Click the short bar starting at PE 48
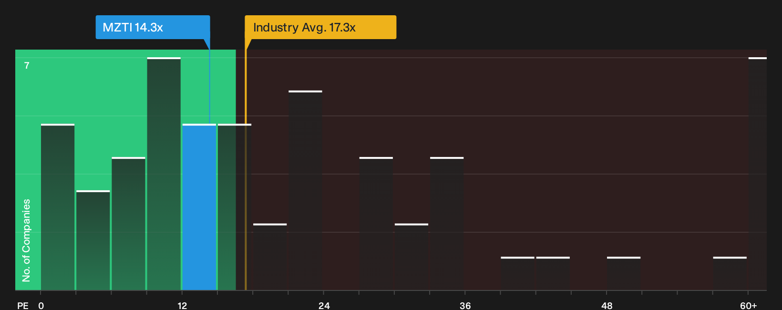Screen dimensions: 782x310 click(x=624, y=274)
